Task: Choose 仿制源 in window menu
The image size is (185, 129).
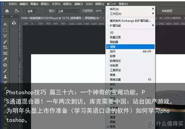Action: [130, 65]
